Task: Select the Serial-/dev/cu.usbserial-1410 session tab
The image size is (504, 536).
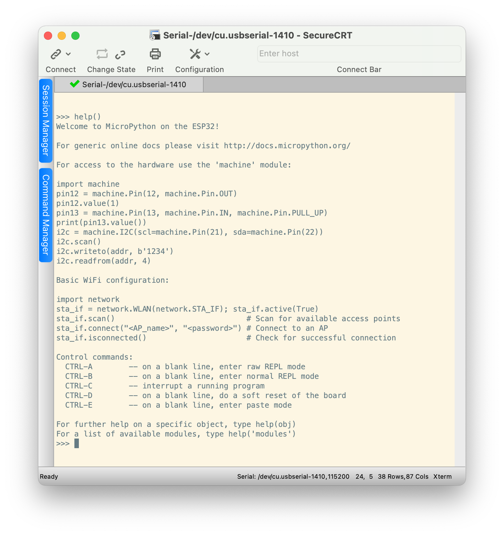Action: click(134, 85)
